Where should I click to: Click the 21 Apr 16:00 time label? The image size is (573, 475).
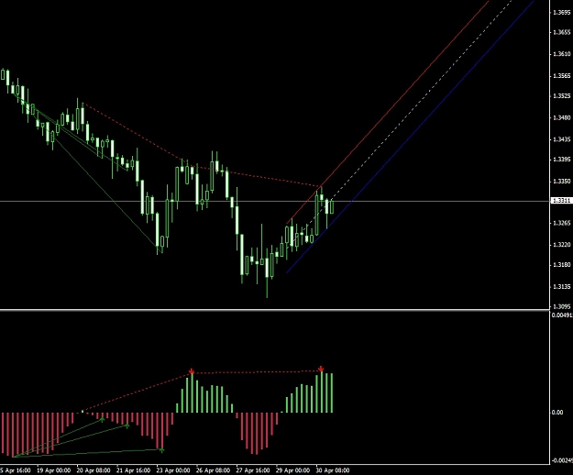[133, 470]
